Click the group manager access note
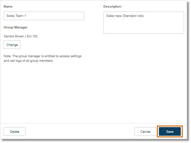 [x=43, y=59]
